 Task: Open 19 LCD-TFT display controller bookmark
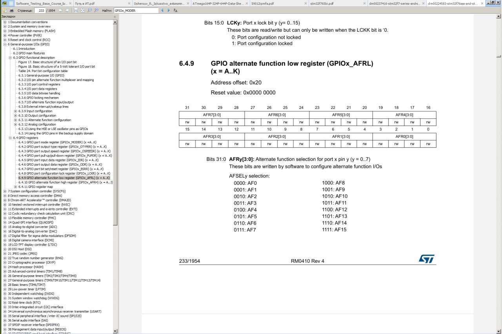tap(32, 245)
